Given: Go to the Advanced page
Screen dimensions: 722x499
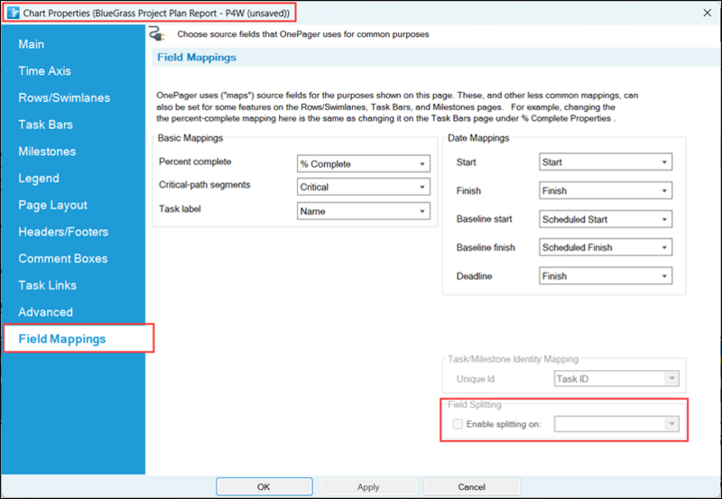Looking at the screenshot, I should pos(46,312).
